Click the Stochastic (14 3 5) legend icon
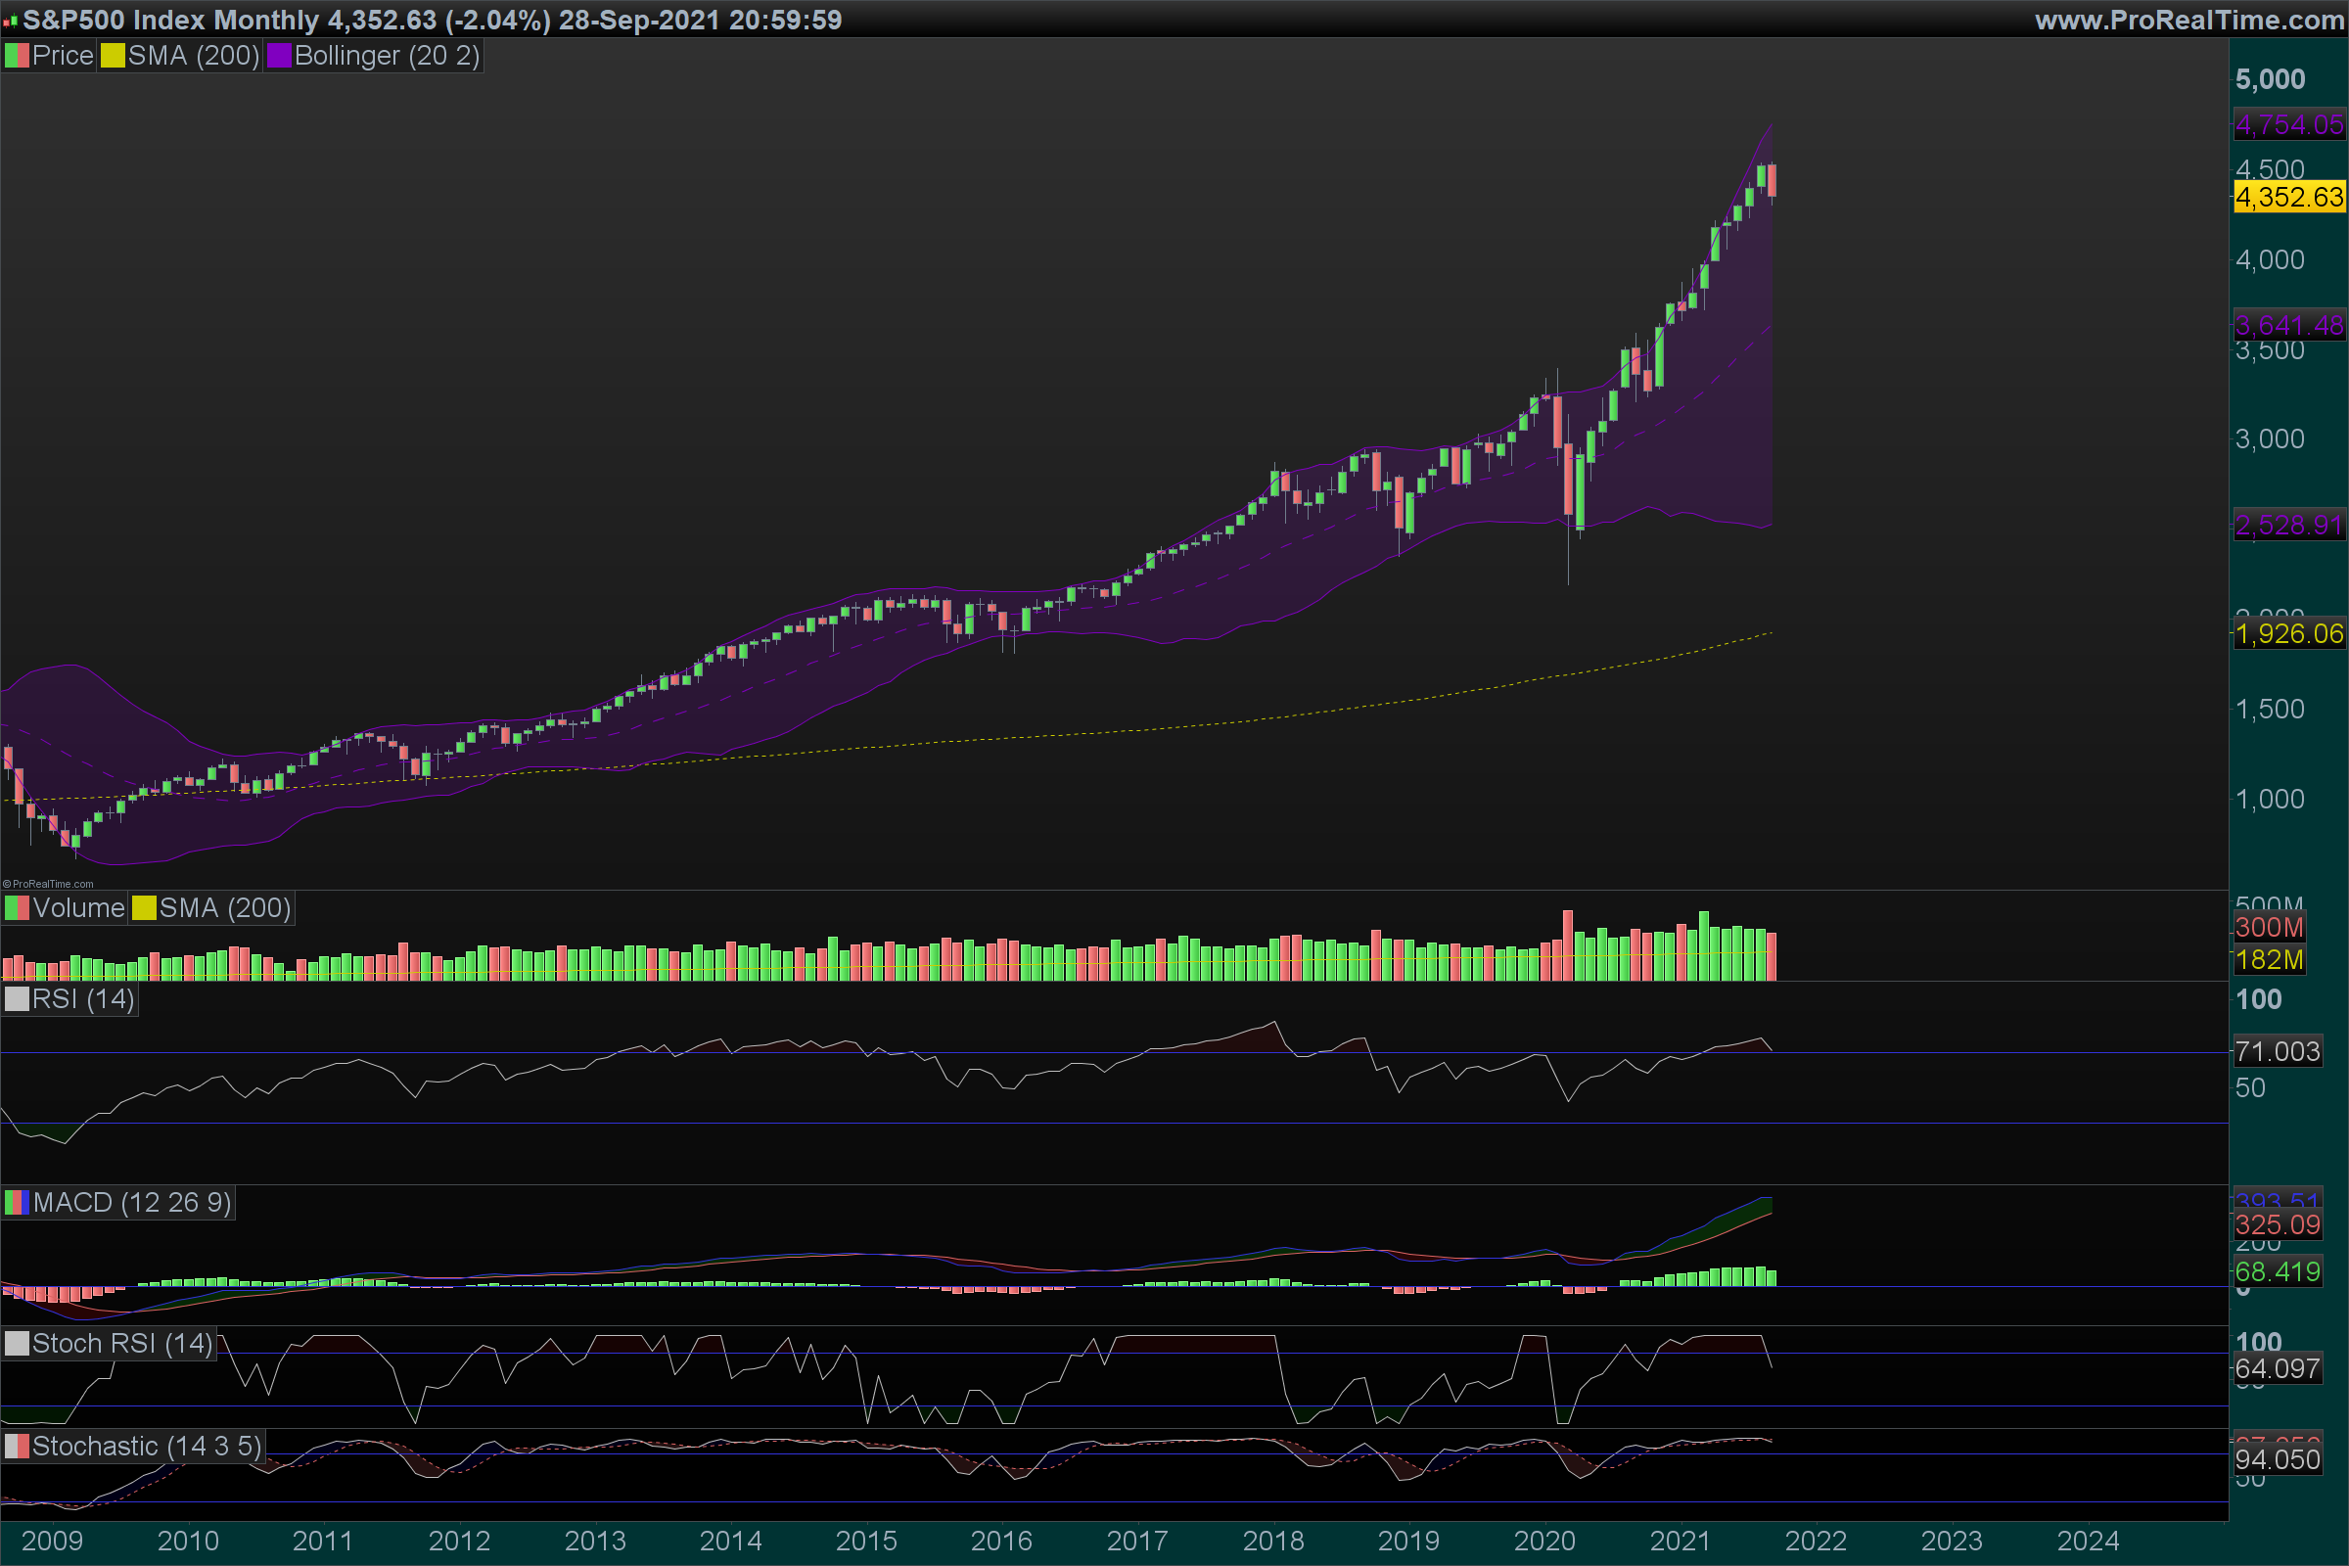This screenshot has width=2349, height=1566. tap(17, 1447)
